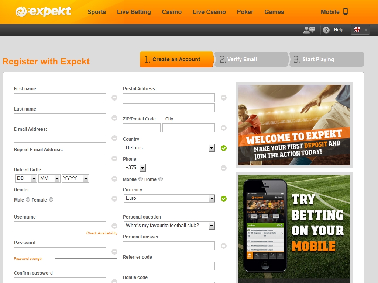Open the live chat people icon
This screenshot has width=378, height=283.
click(x=309, y=30)
